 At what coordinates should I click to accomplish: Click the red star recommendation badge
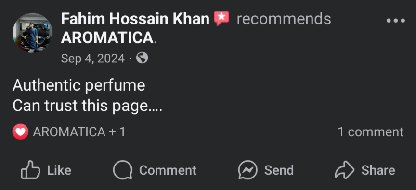coord(221,18)
